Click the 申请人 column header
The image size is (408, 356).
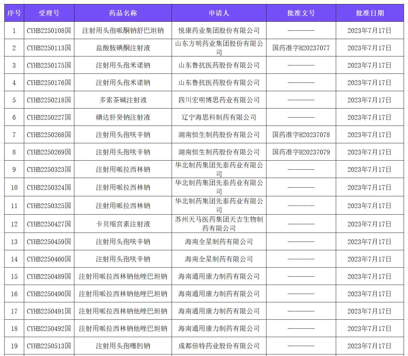coord(219,13)
